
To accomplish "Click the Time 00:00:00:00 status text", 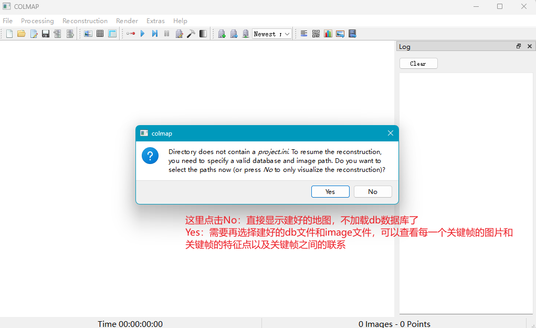I will (x=130, y=324).
